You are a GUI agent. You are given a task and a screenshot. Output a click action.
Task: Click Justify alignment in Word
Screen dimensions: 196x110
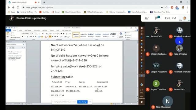pos(57,37)
